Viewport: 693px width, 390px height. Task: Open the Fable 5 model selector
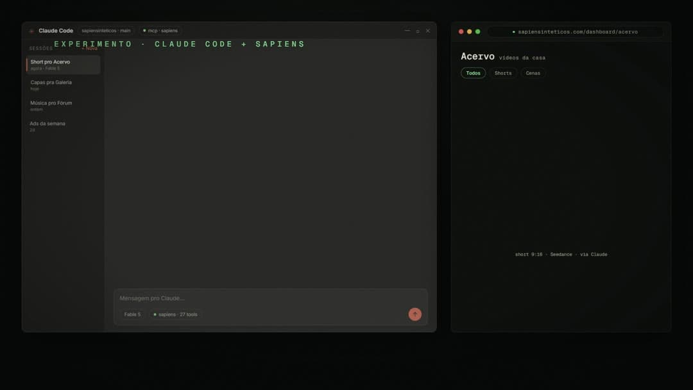(132, 314)
